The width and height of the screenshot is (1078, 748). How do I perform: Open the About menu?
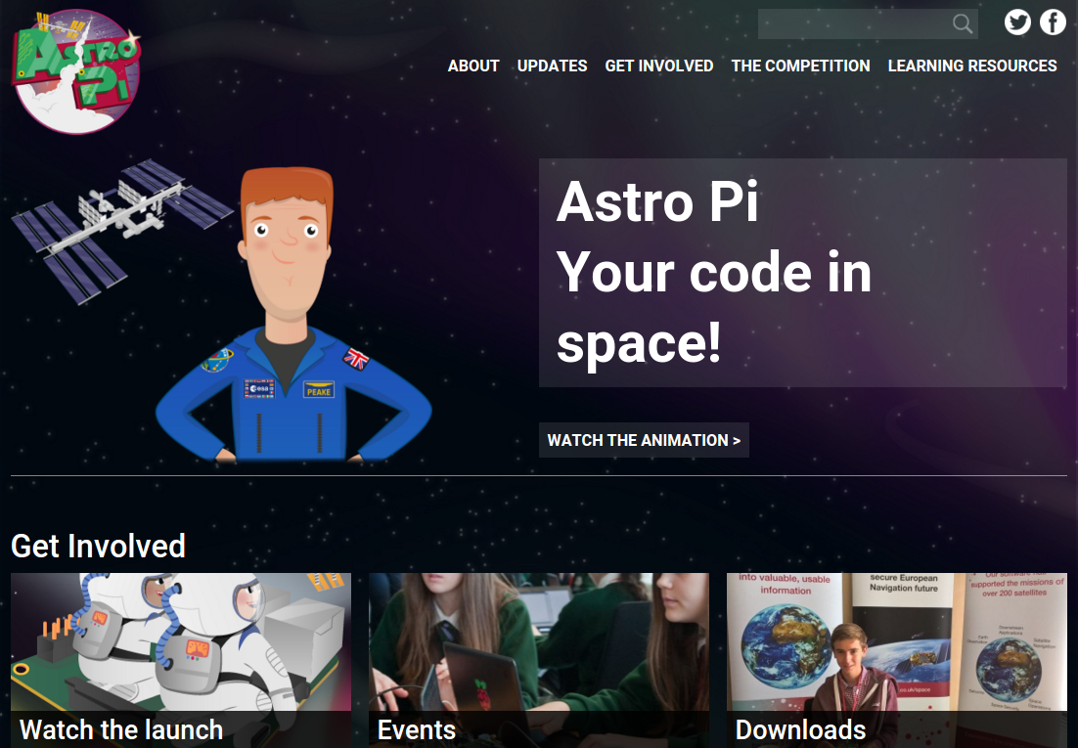pyautogui.click(x=473, y=66)
